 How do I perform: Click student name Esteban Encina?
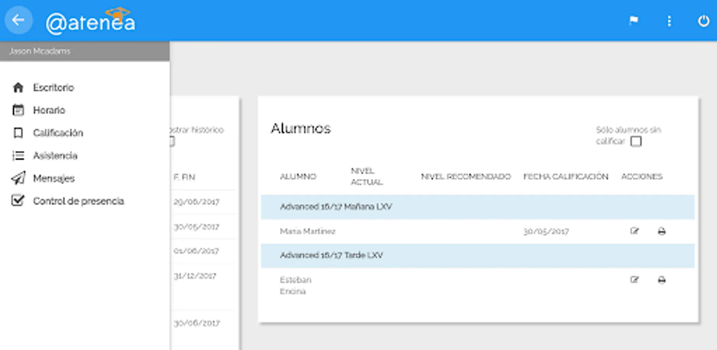coord(296,285)
